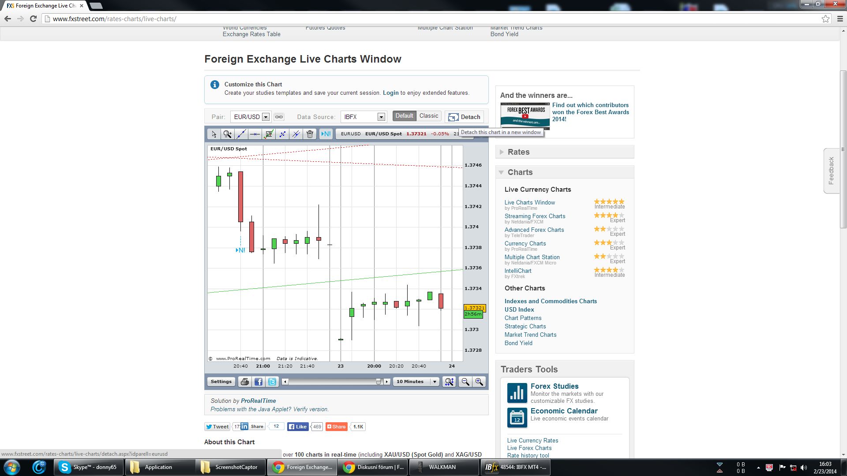Share chart on Facebook icon below chart
This screenshot has width=847, height=476.
point(259,382)
